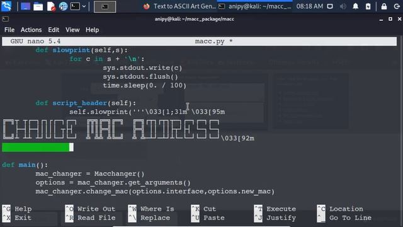Click the mac_changer.change_mac call line
Viewport: 403px width, 227px height.
pos(155,192)
